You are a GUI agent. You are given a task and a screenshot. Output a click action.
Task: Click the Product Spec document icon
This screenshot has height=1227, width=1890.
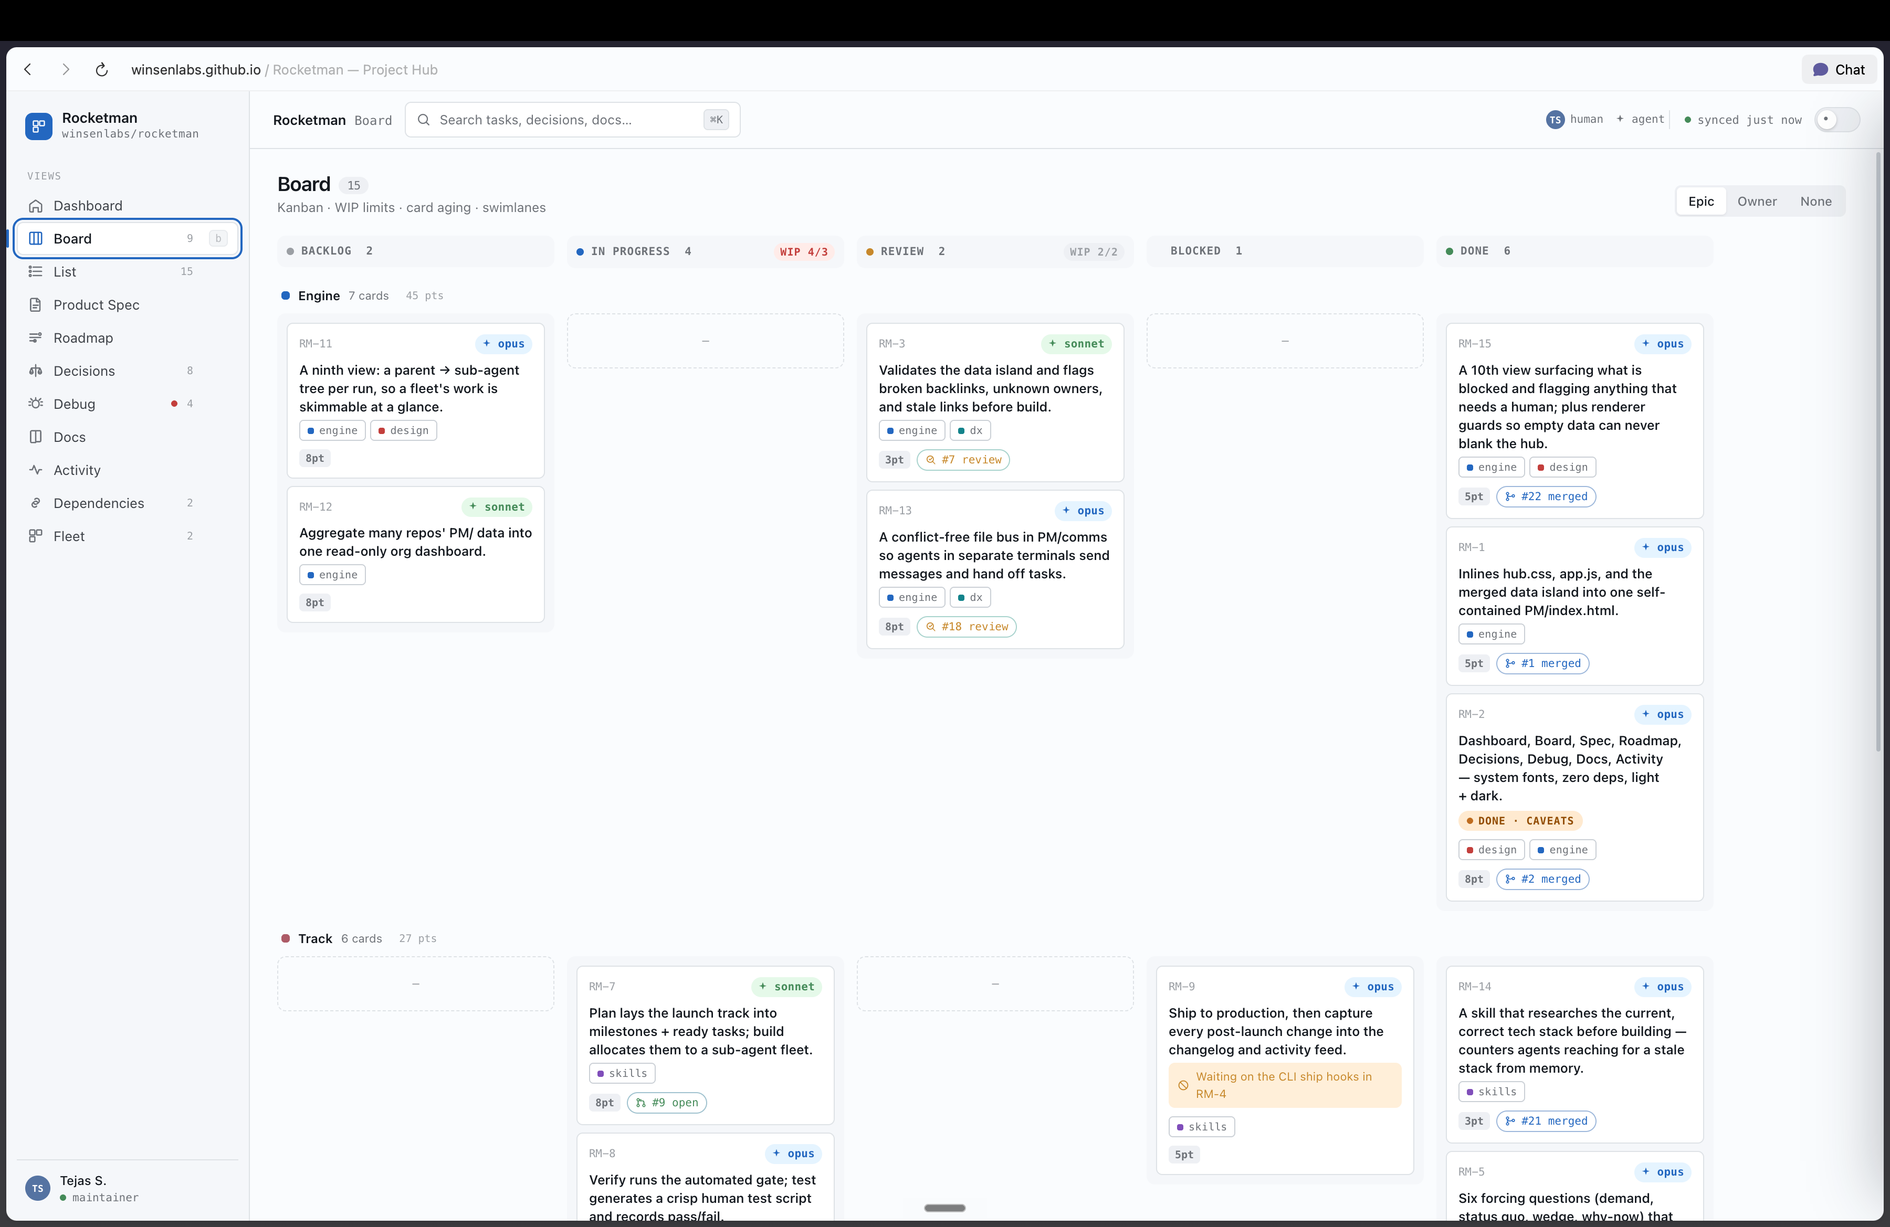click(36, 305)
